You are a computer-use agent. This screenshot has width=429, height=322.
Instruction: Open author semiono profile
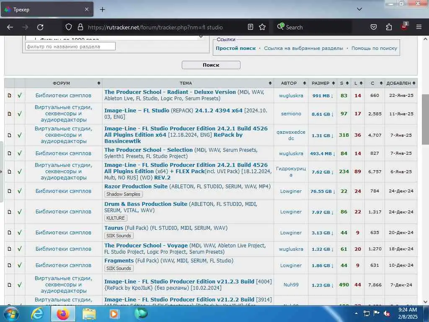click(x=291, y=114)
